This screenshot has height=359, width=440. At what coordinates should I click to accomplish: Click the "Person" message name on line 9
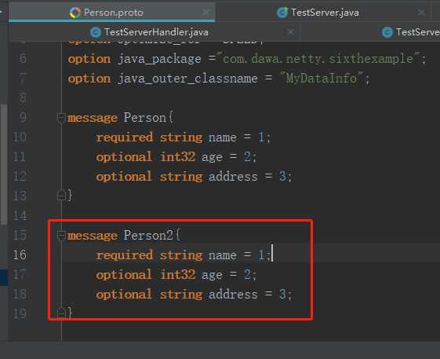coord(145,118)
